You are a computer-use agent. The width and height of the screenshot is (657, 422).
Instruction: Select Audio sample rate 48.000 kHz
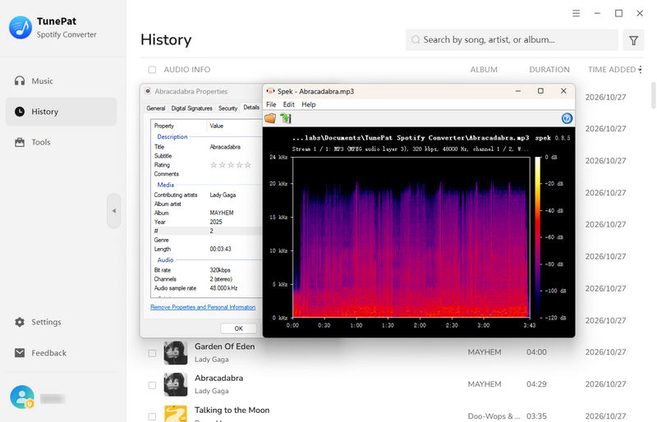223,288
